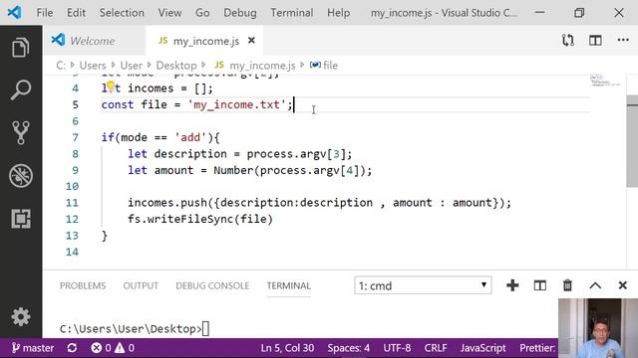This screenshot has height=358, width=638.
Task: Restore down the VS Code window
Action: pos(579,13)
